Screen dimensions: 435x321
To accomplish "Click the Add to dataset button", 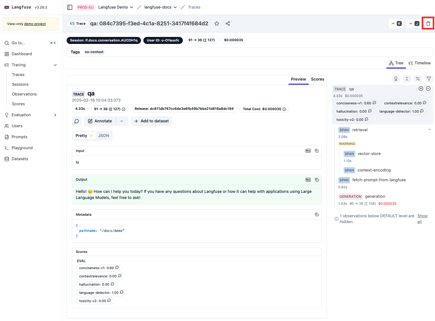I will click(x=152, y=121).
